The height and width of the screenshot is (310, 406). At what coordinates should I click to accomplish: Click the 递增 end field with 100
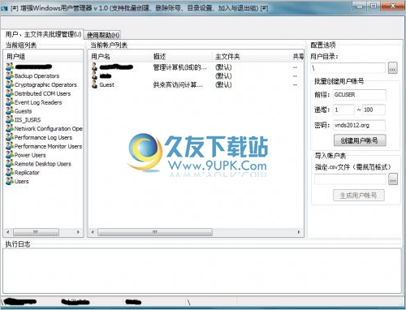[374, 110]
